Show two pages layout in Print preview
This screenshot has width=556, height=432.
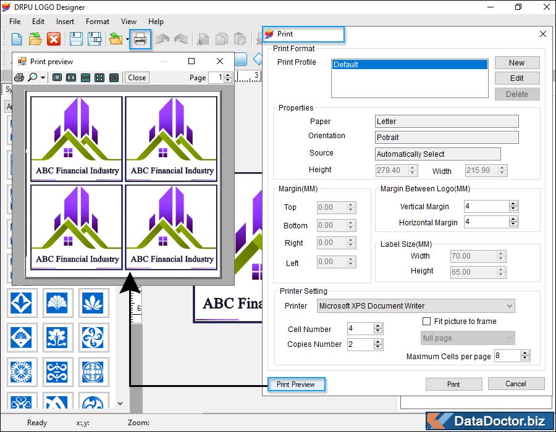pos(71,78)
